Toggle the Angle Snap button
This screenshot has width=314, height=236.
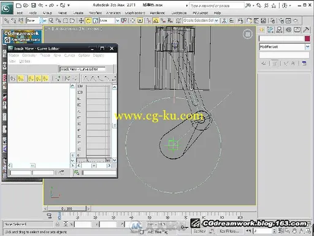156,20
